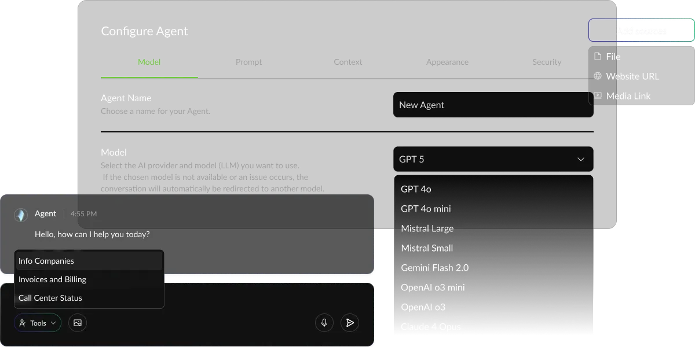Expand the GPT 5 model dropdown
The image size is (695, 347).
[493, 159]
